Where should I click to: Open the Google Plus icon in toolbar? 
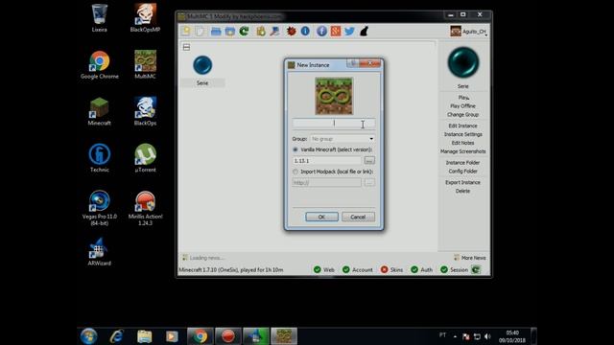tap(336, 32)
